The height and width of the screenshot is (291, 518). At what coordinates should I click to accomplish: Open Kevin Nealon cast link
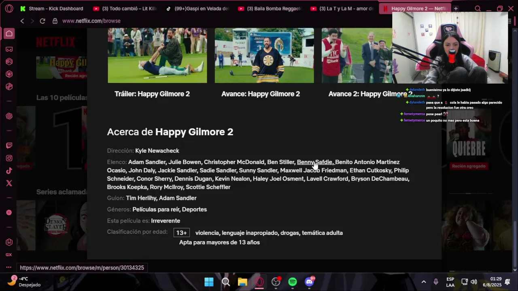pyautogui.click(x=232, y=179)
